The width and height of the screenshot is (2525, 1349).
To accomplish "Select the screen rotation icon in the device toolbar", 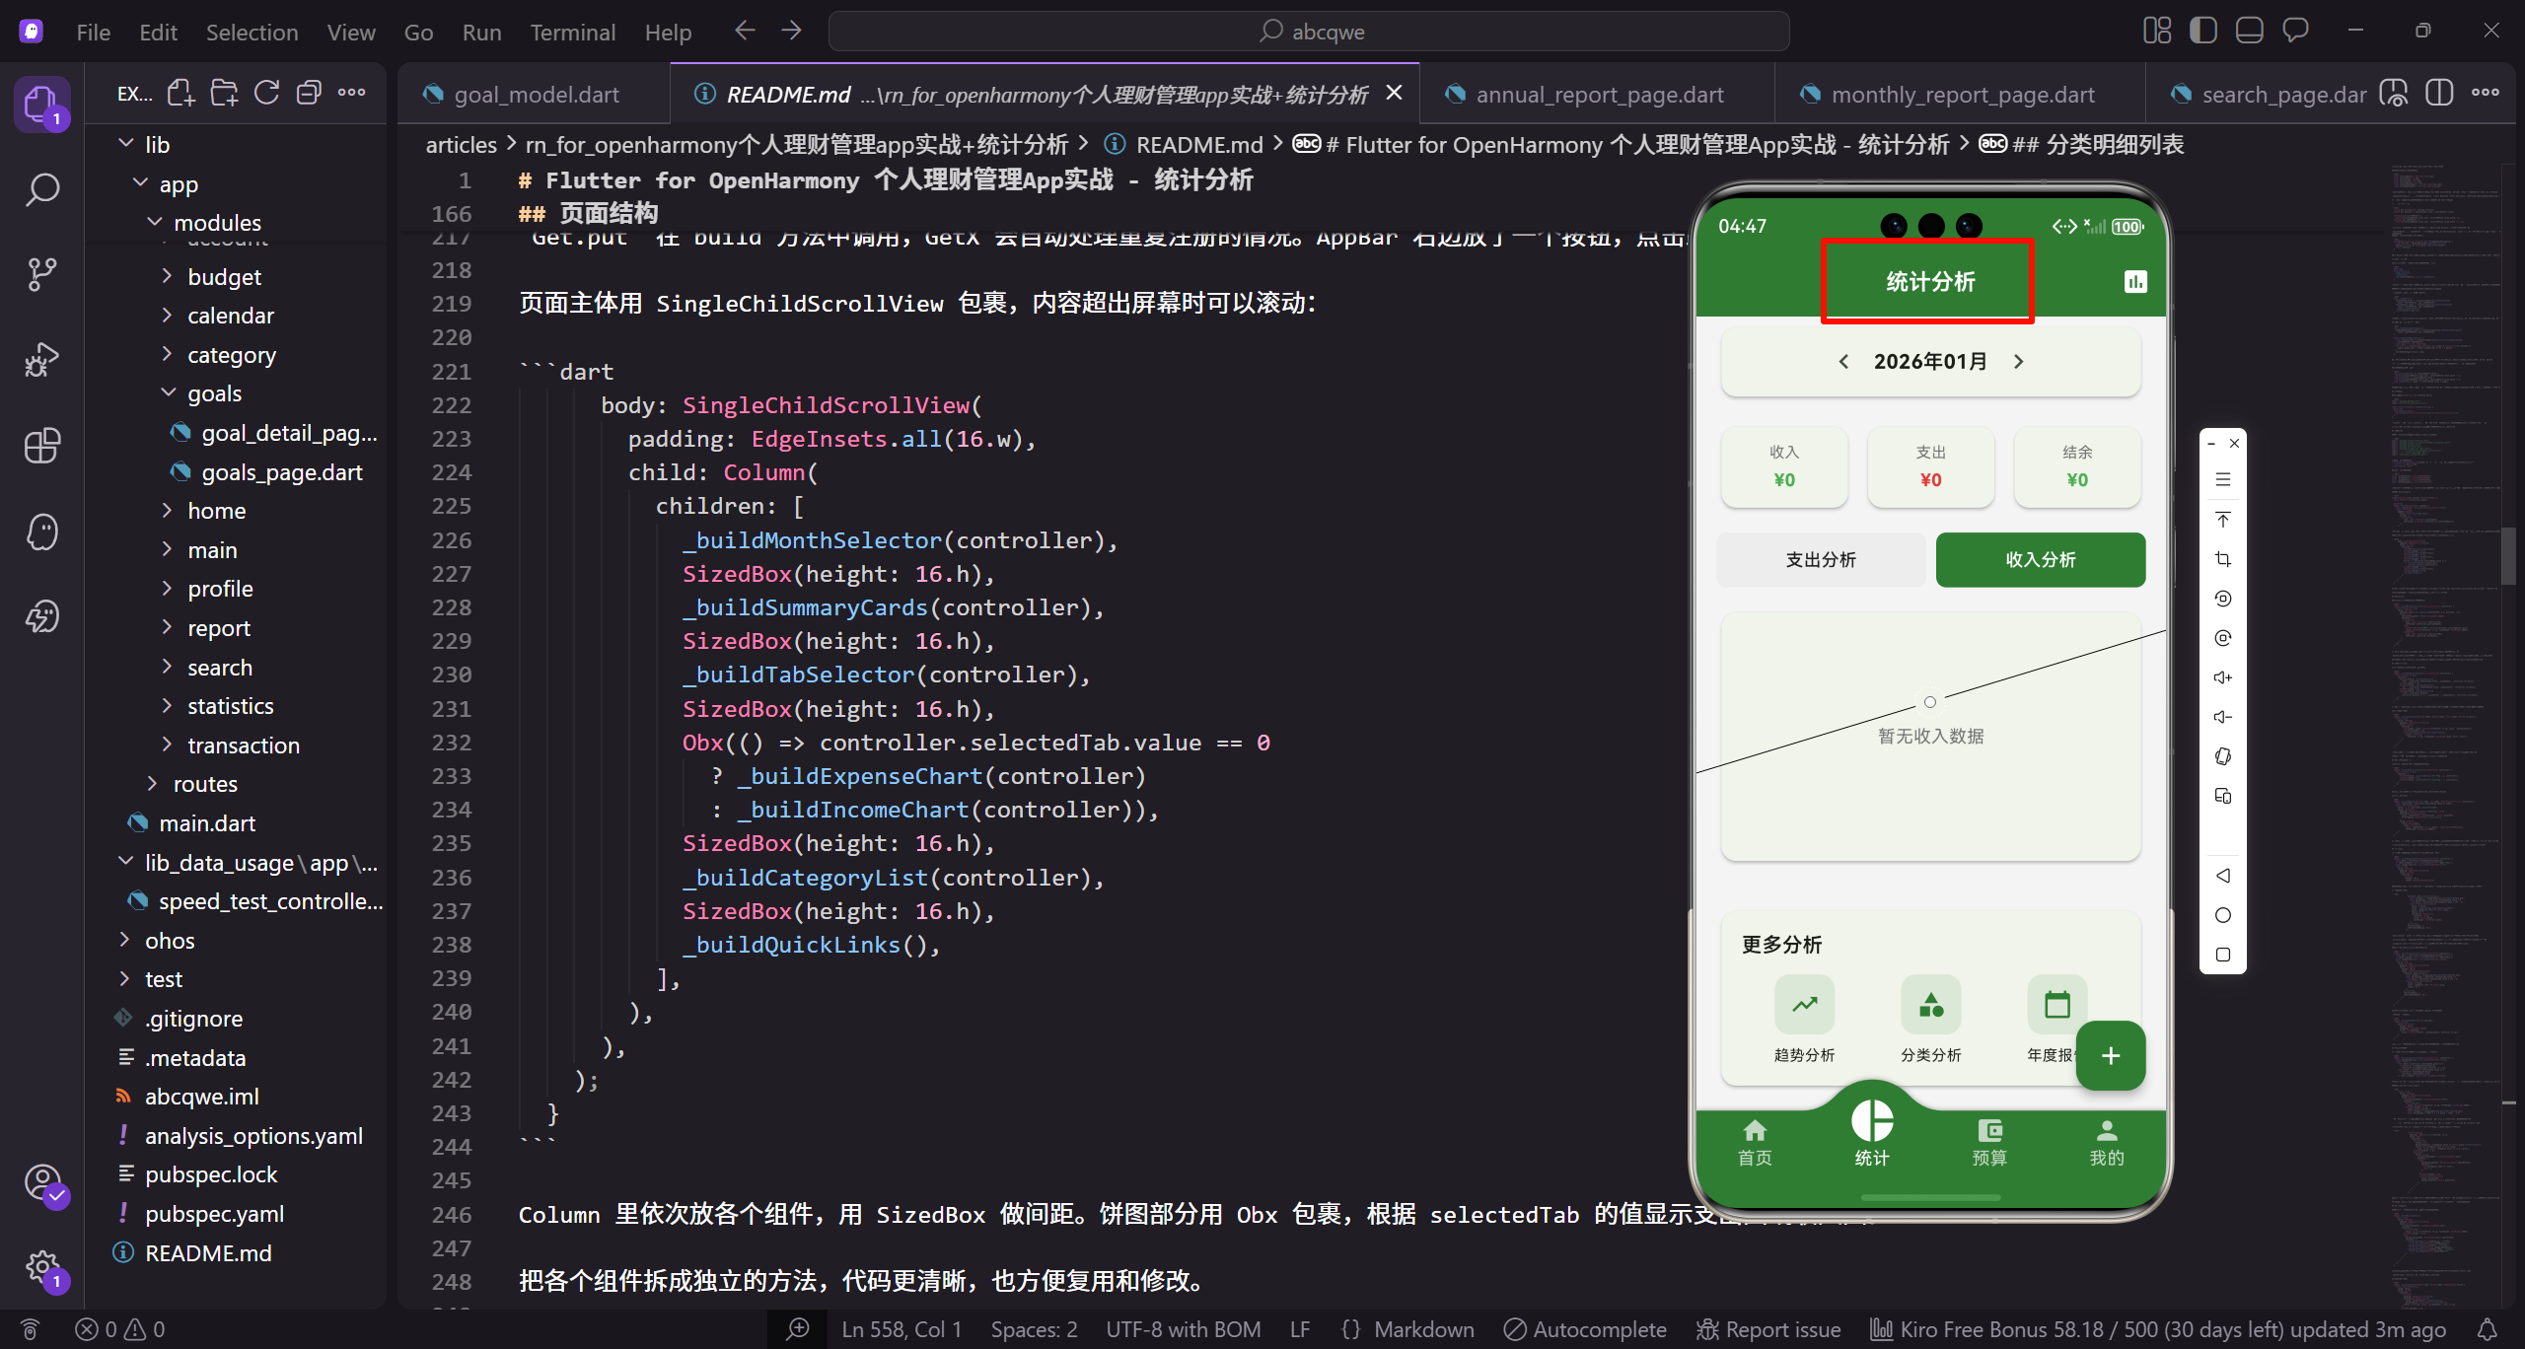I will pyautogui.click(x=2223, y=756).
